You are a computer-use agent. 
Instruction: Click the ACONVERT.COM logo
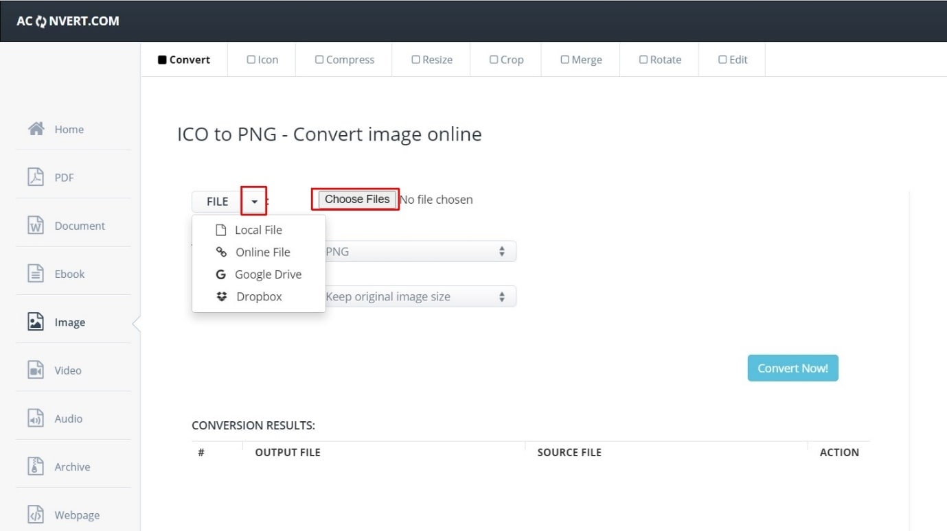[68, 21]
